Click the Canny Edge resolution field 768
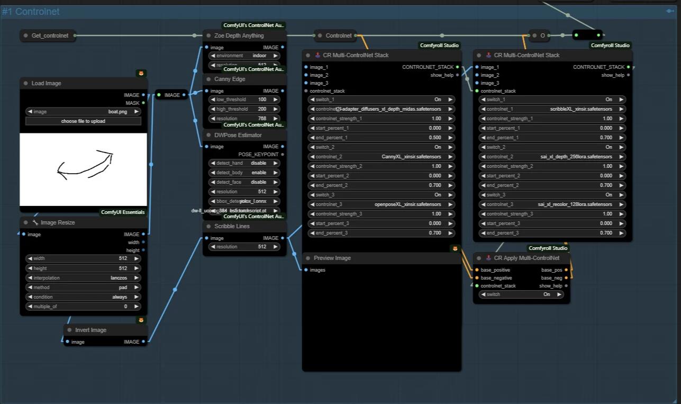 [244, 118]
